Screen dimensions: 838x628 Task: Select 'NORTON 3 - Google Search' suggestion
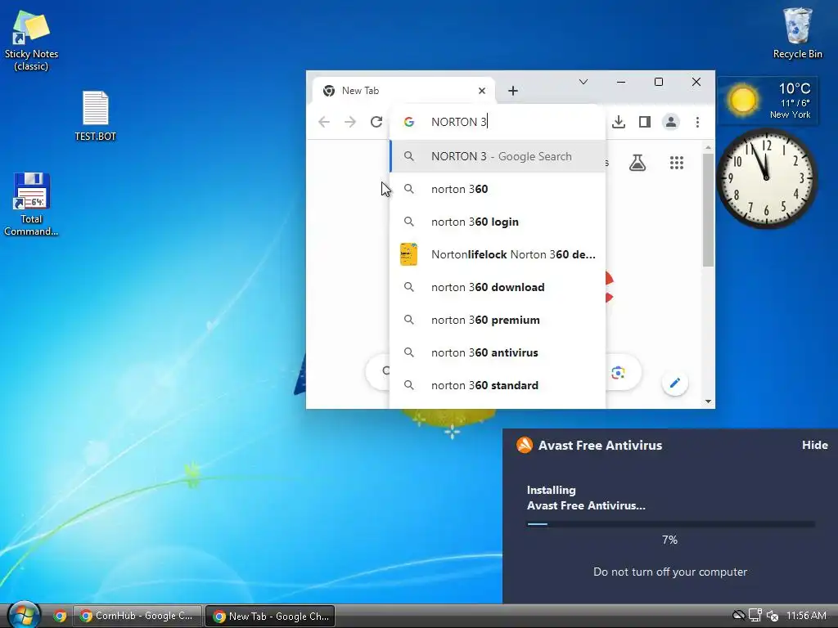498,156
